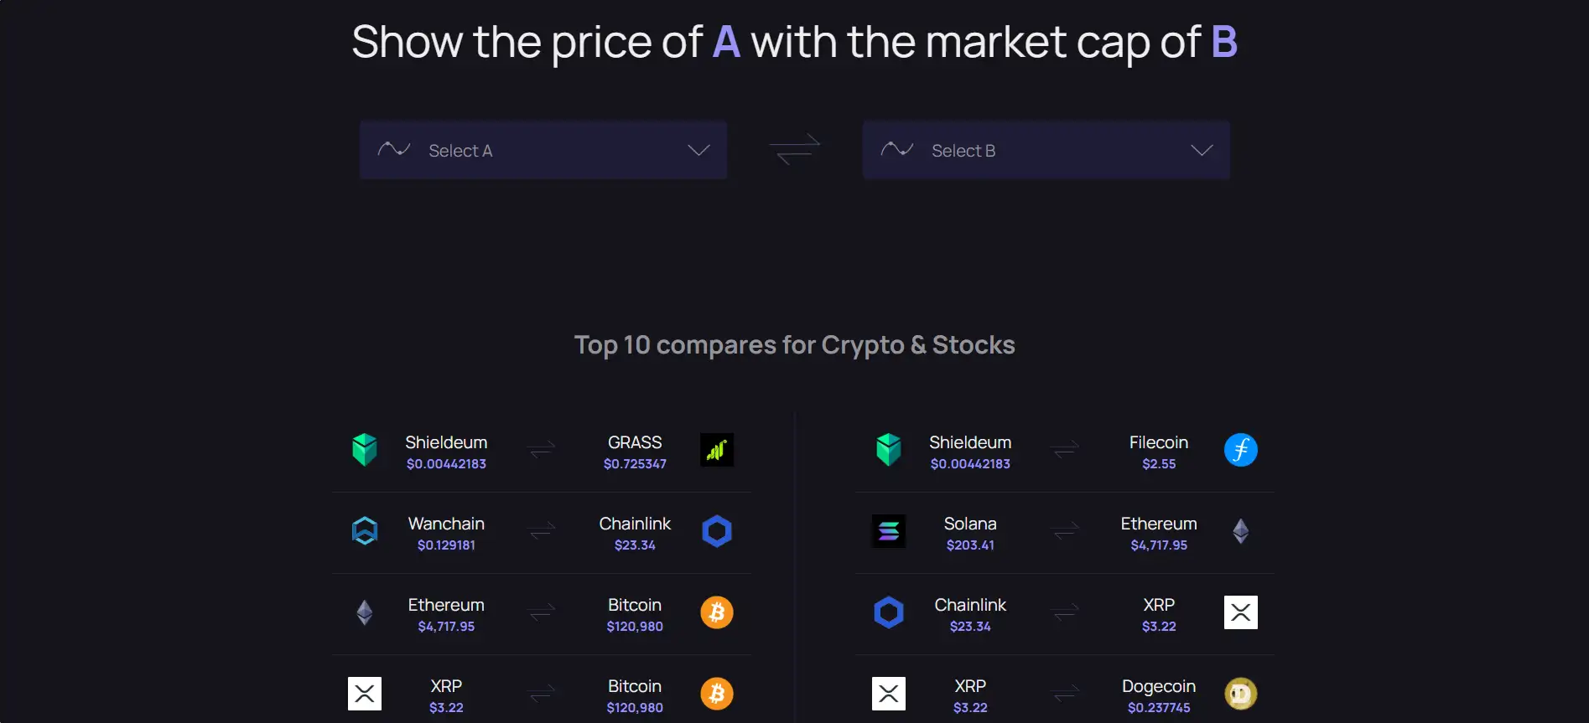Image resolution: width=1589 pixels, height=723 pixels.
Task: Click the Chainlink icon beside Wanchain comparison
Action: [x=717, y=531]
